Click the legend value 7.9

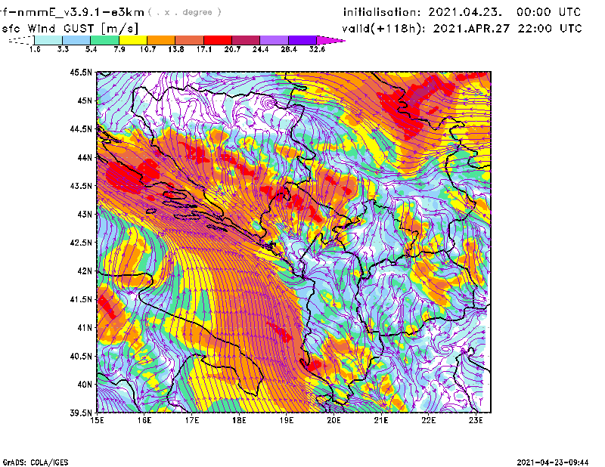point(119,49)
